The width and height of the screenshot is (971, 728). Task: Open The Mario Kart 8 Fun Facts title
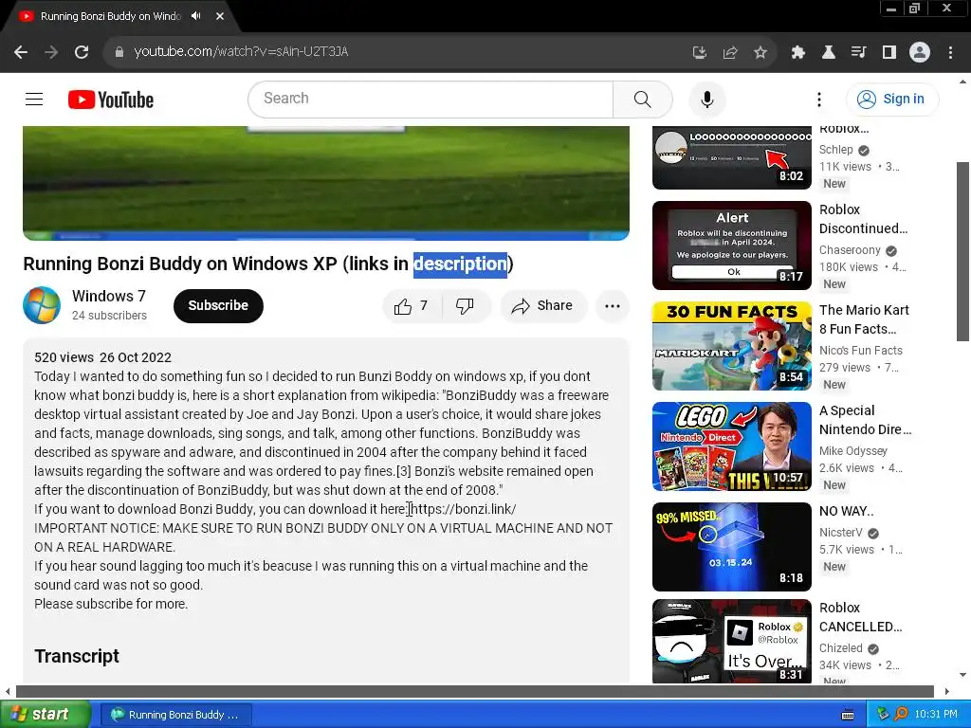pos(864,319)
